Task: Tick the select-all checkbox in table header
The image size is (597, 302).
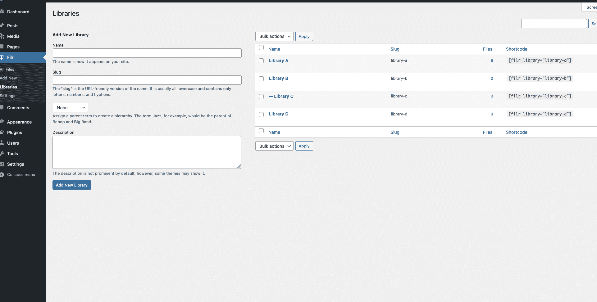Action: tap(261, 48)
